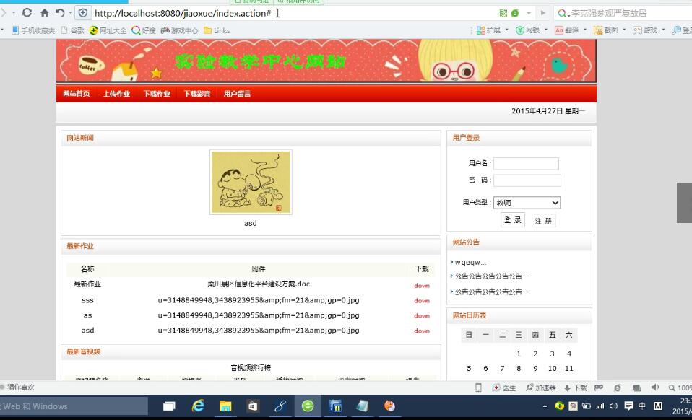Image resolution: width=692 pixels, height=420 pixels.
Task: Click the mobile phone icon in status bar
Action: (478, 388)
